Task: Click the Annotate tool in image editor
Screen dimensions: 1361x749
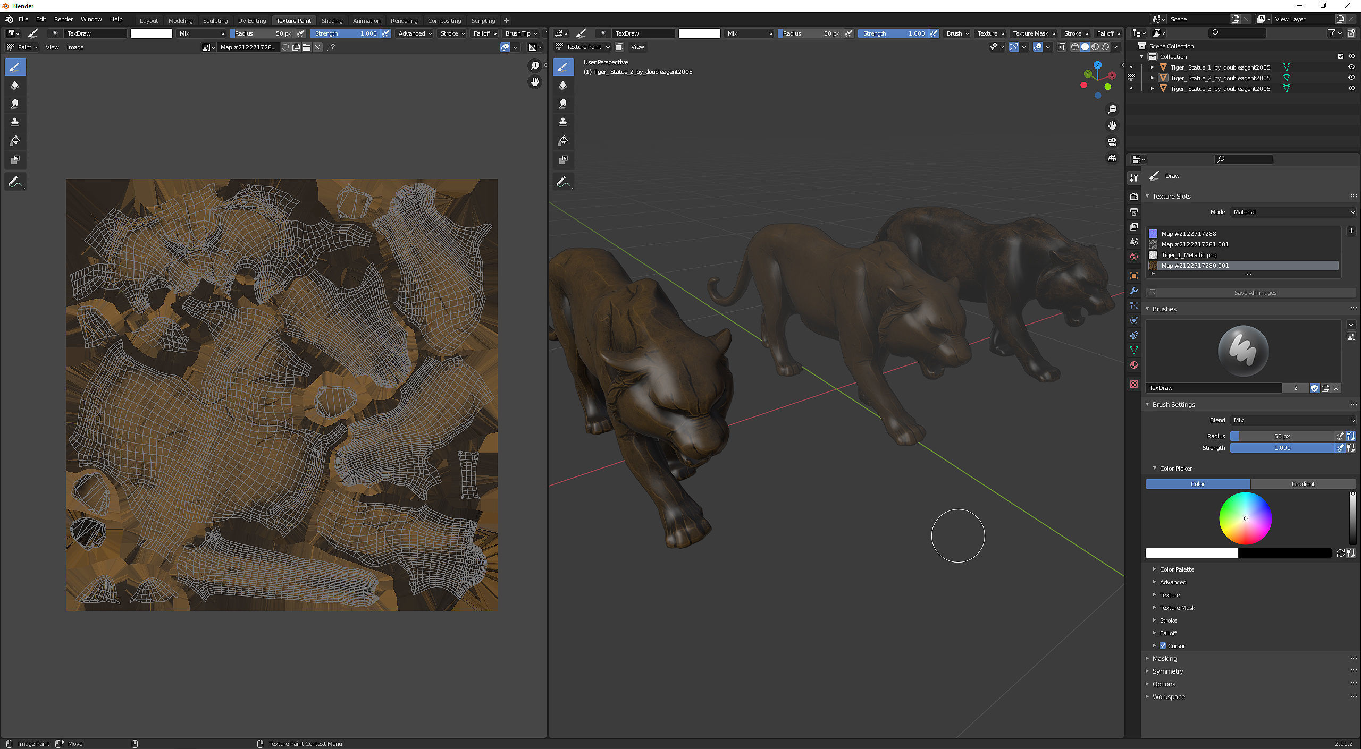Action: point(15,182)
